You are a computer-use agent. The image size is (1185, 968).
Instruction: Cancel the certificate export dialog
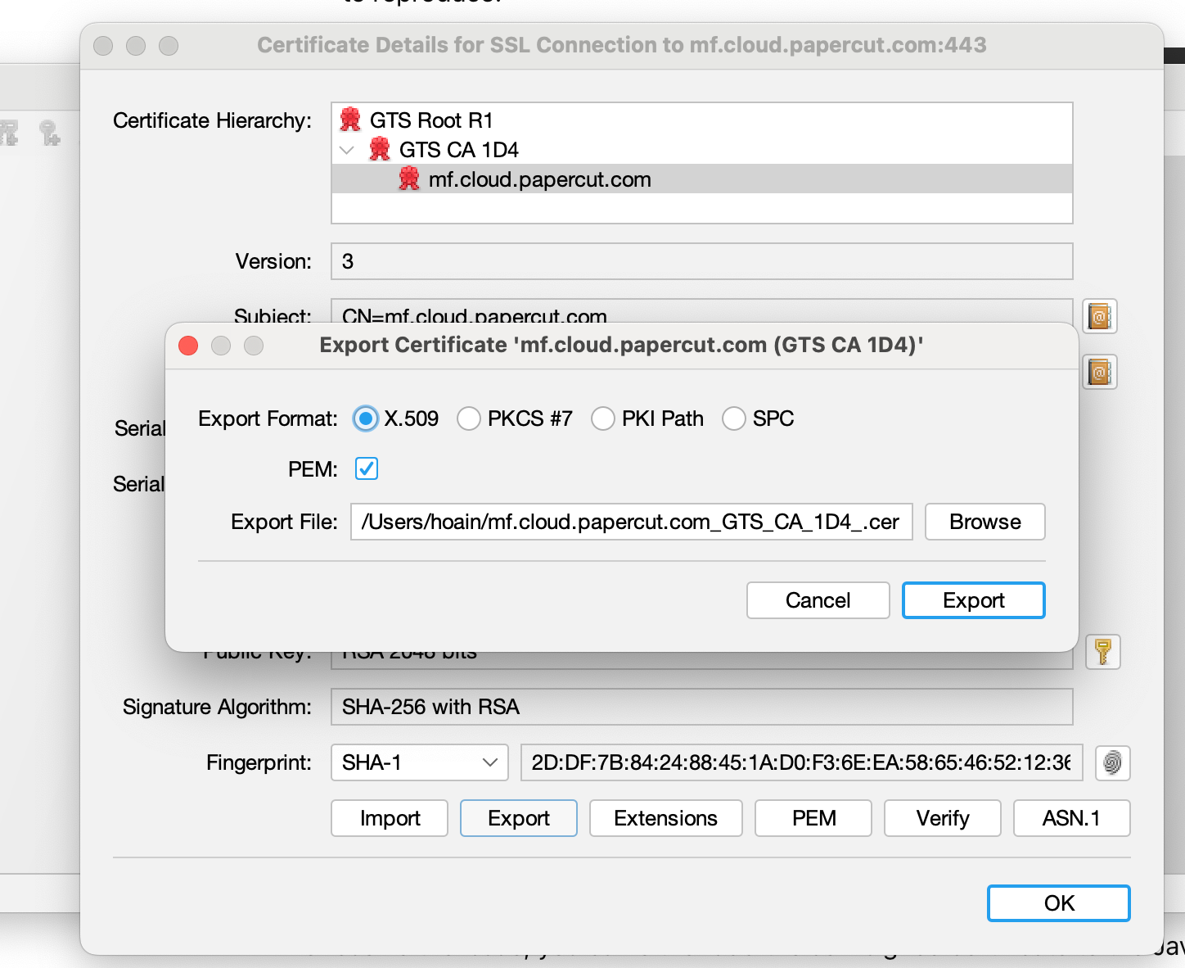[817, 600]
